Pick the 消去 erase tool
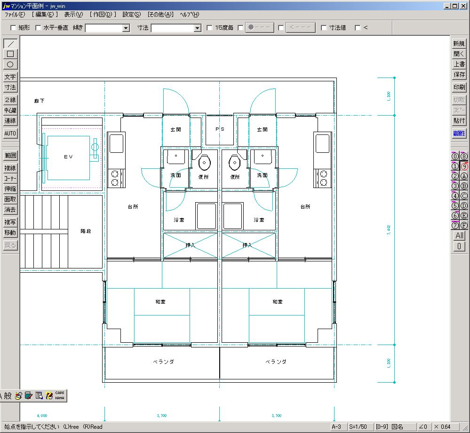The height and width of the screenshot is (433, 470). point(10,210)
